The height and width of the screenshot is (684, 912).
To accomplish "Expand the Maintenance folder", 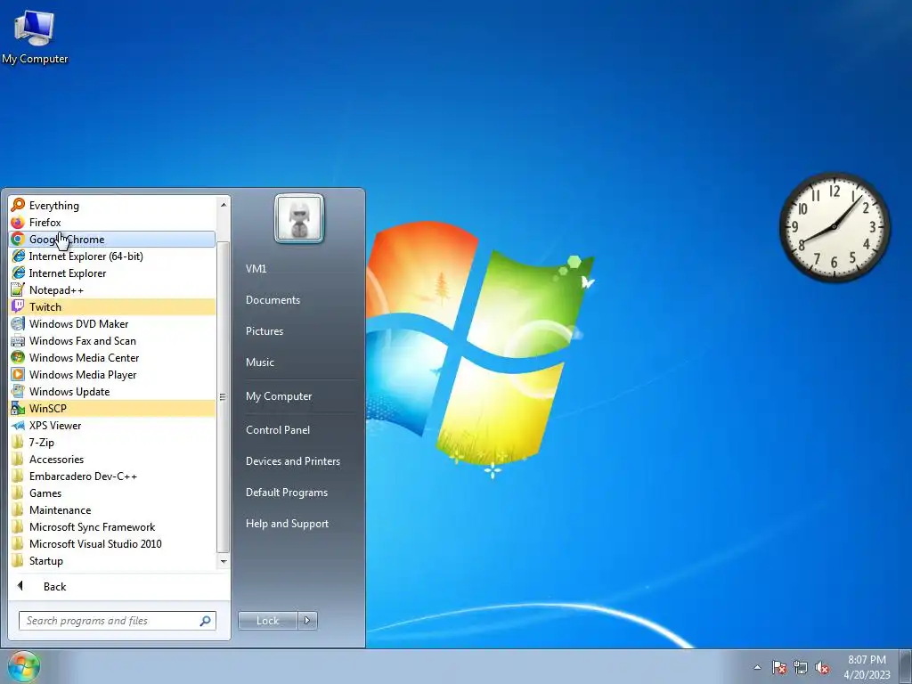I will [x=112, y=510].
